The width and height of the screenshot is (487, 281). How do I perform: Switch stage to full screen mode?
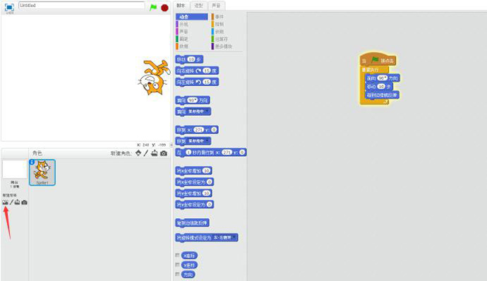10,8
